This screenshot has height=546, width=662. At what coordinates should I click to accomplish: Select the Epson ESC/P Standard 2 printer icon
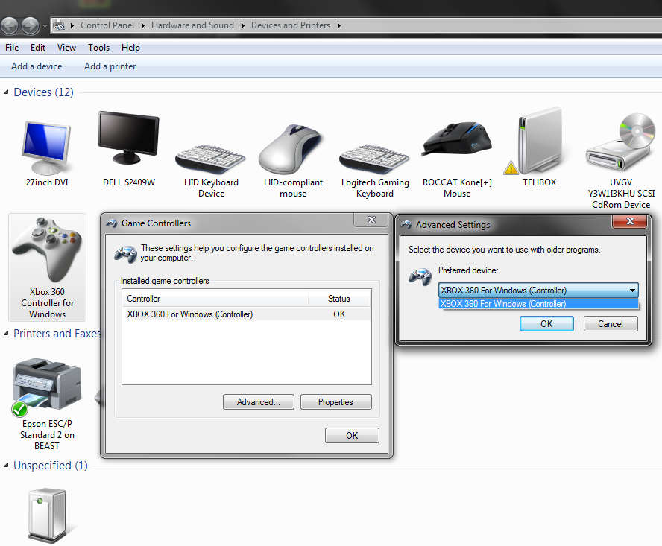(x=46, y=384)
